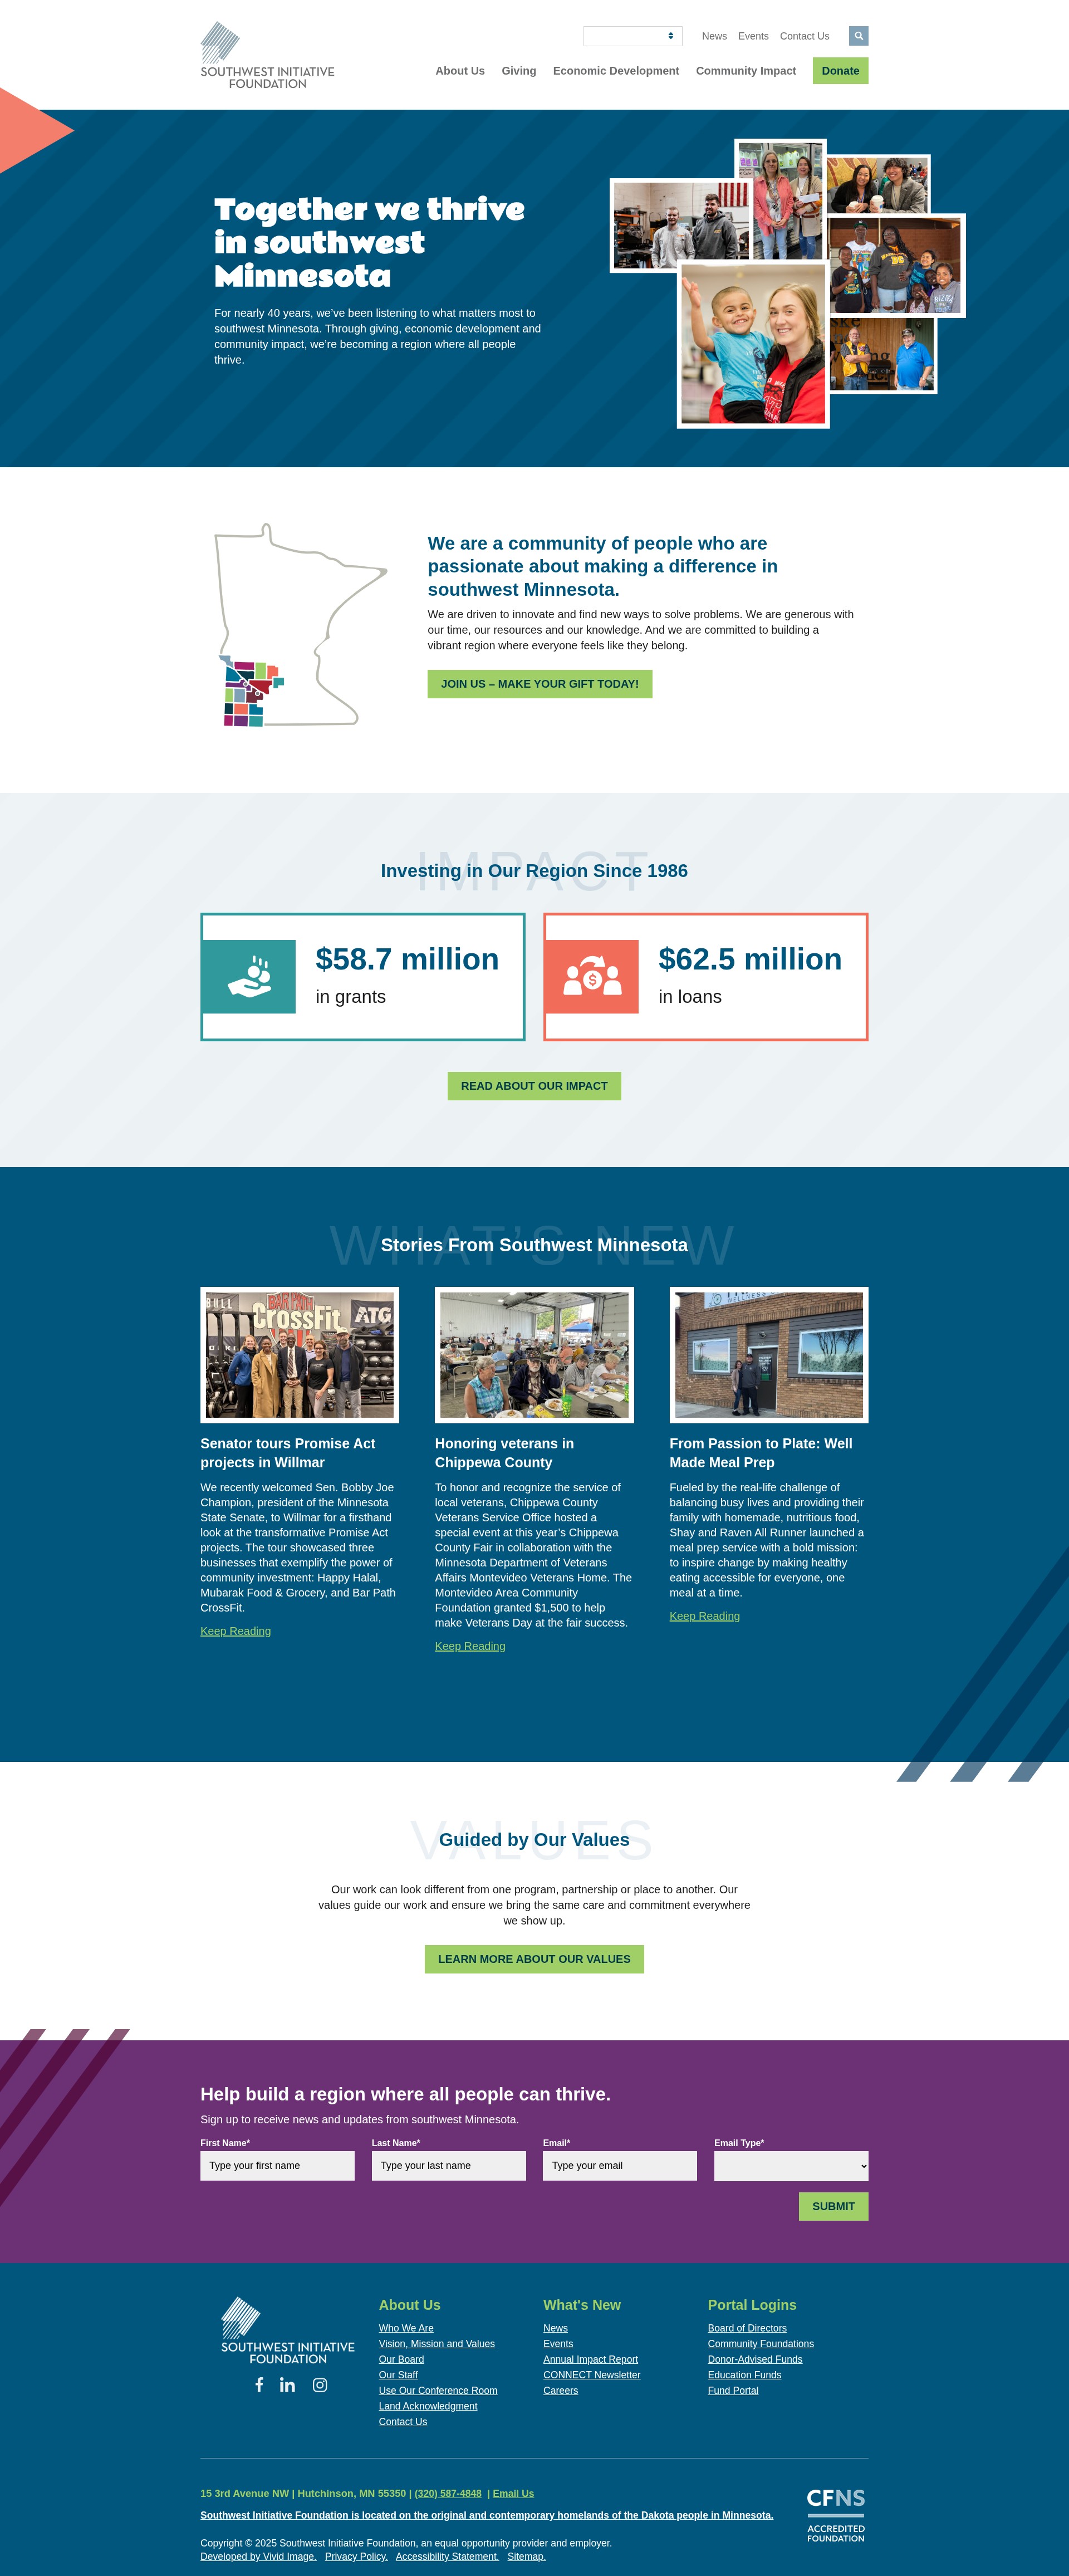
Task: Open the Economic Development menu
Action: (616, 71)
